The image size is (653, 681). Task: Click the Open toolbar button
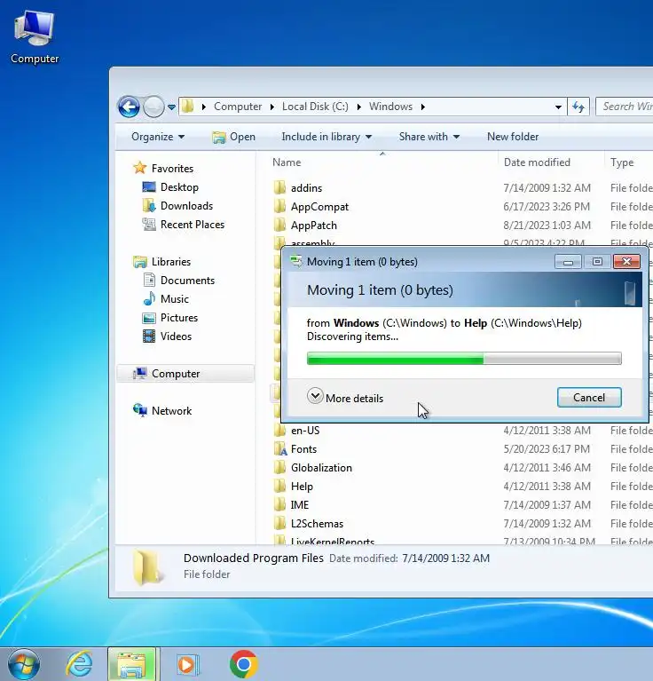pos(234,137)
